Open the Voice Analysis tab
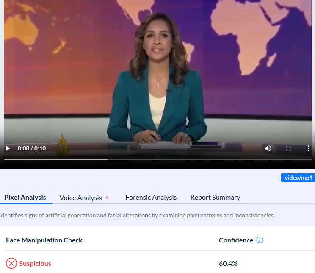The height and width of the screenshot is (273, 315). point(80,198)
